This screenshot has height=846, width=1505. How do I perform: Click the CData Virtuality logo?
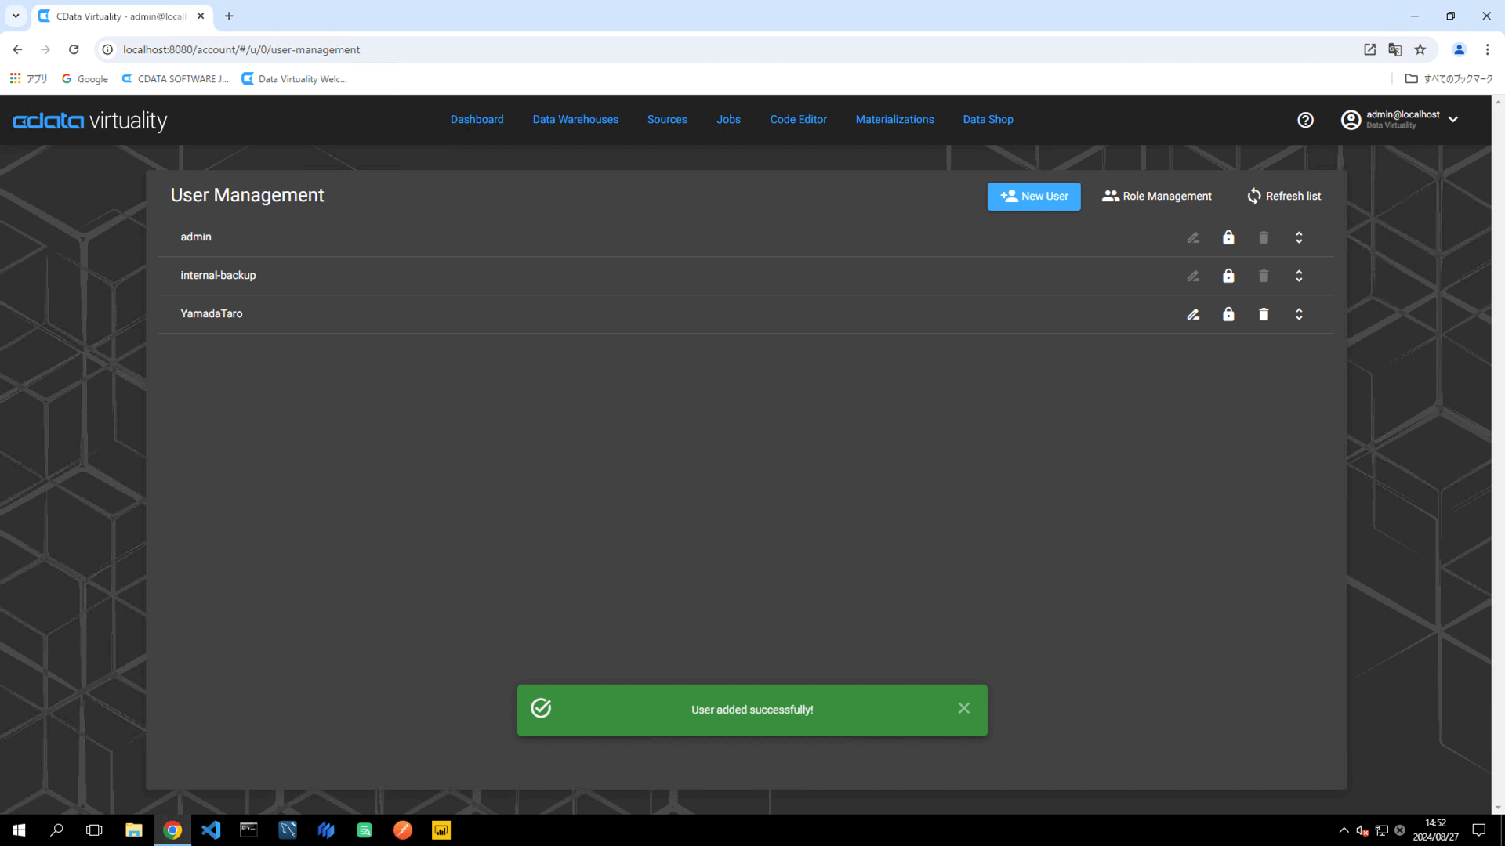[90, 121]
